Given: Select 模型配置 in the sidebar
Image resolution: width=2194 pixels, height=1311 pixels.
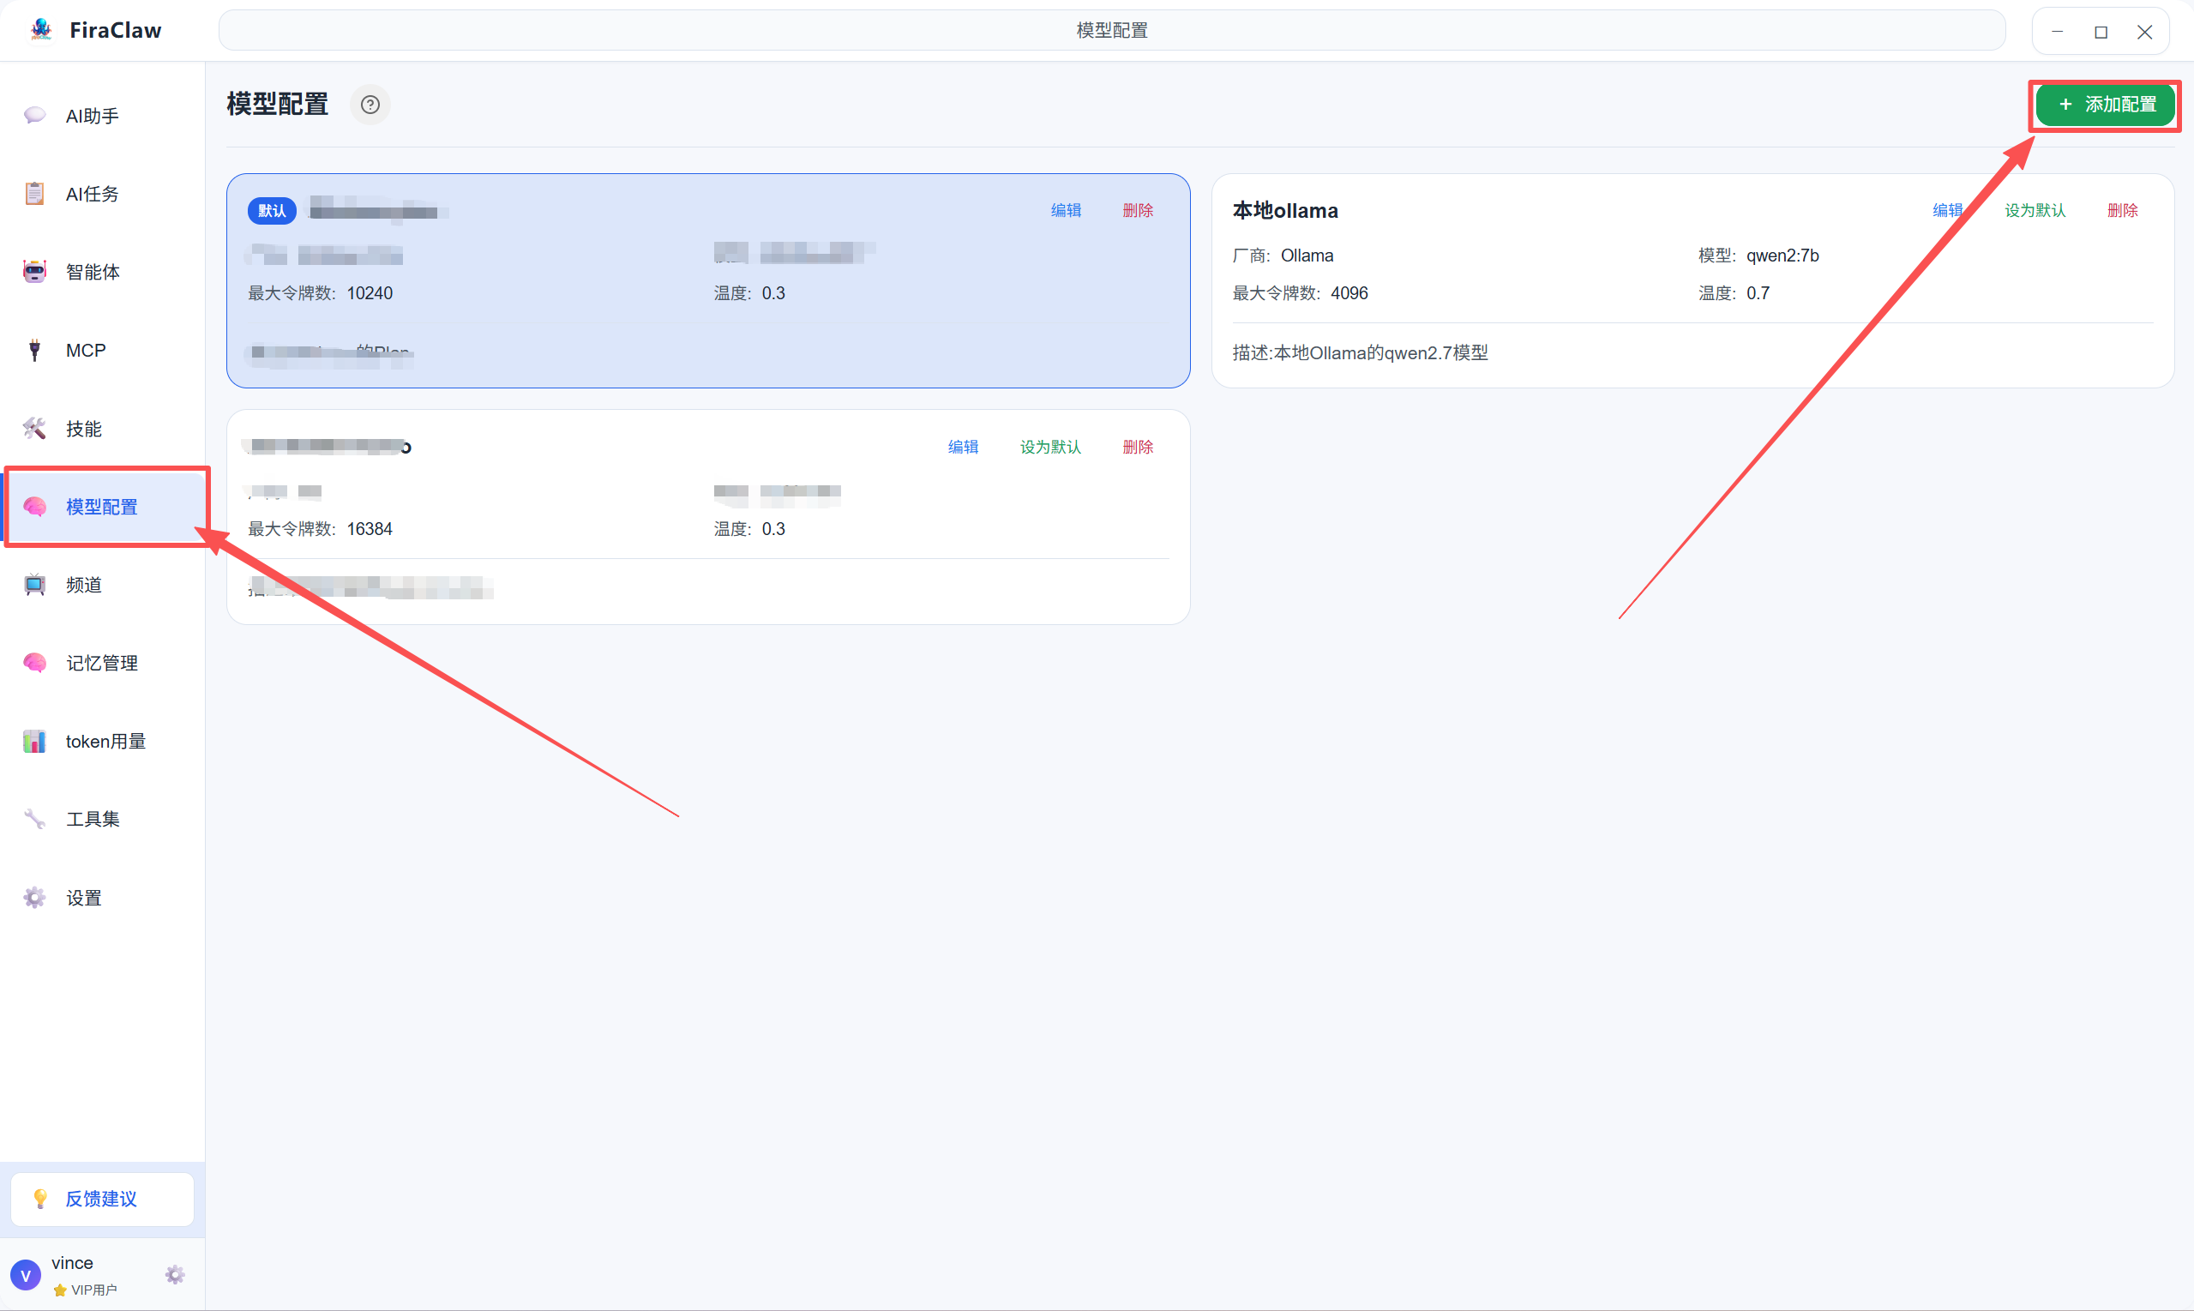Looking at the screenshot, I should pyautogui.click(x=103, y=507).
